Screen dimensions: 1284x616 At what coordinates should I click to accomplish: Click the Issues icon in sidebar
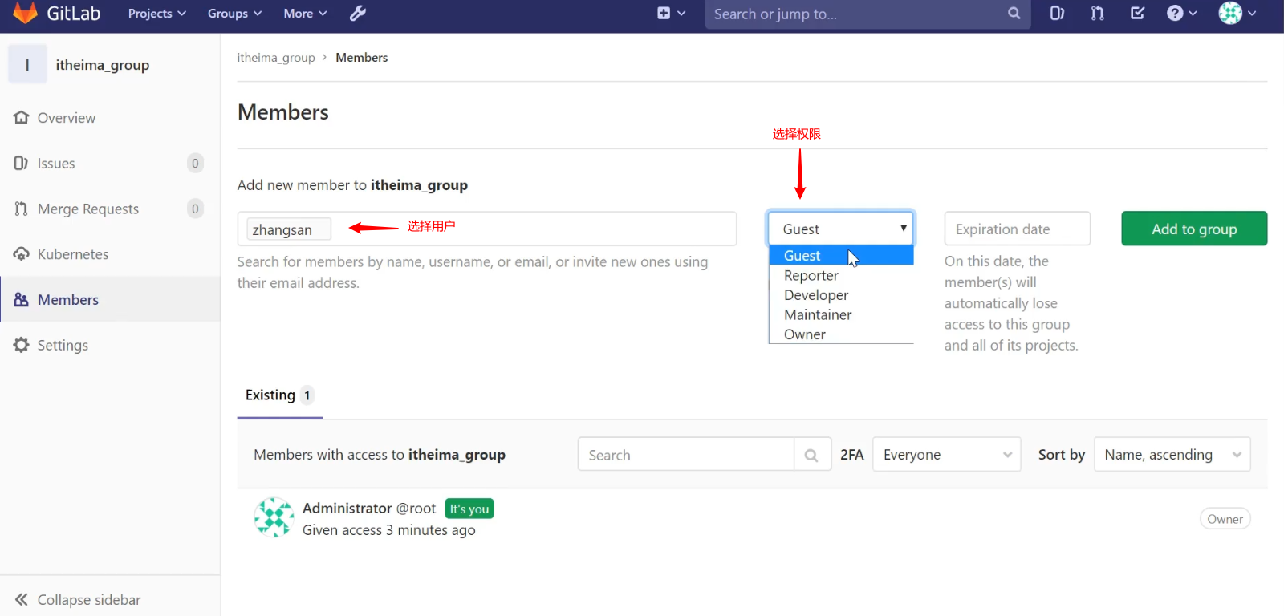[21, 164]
